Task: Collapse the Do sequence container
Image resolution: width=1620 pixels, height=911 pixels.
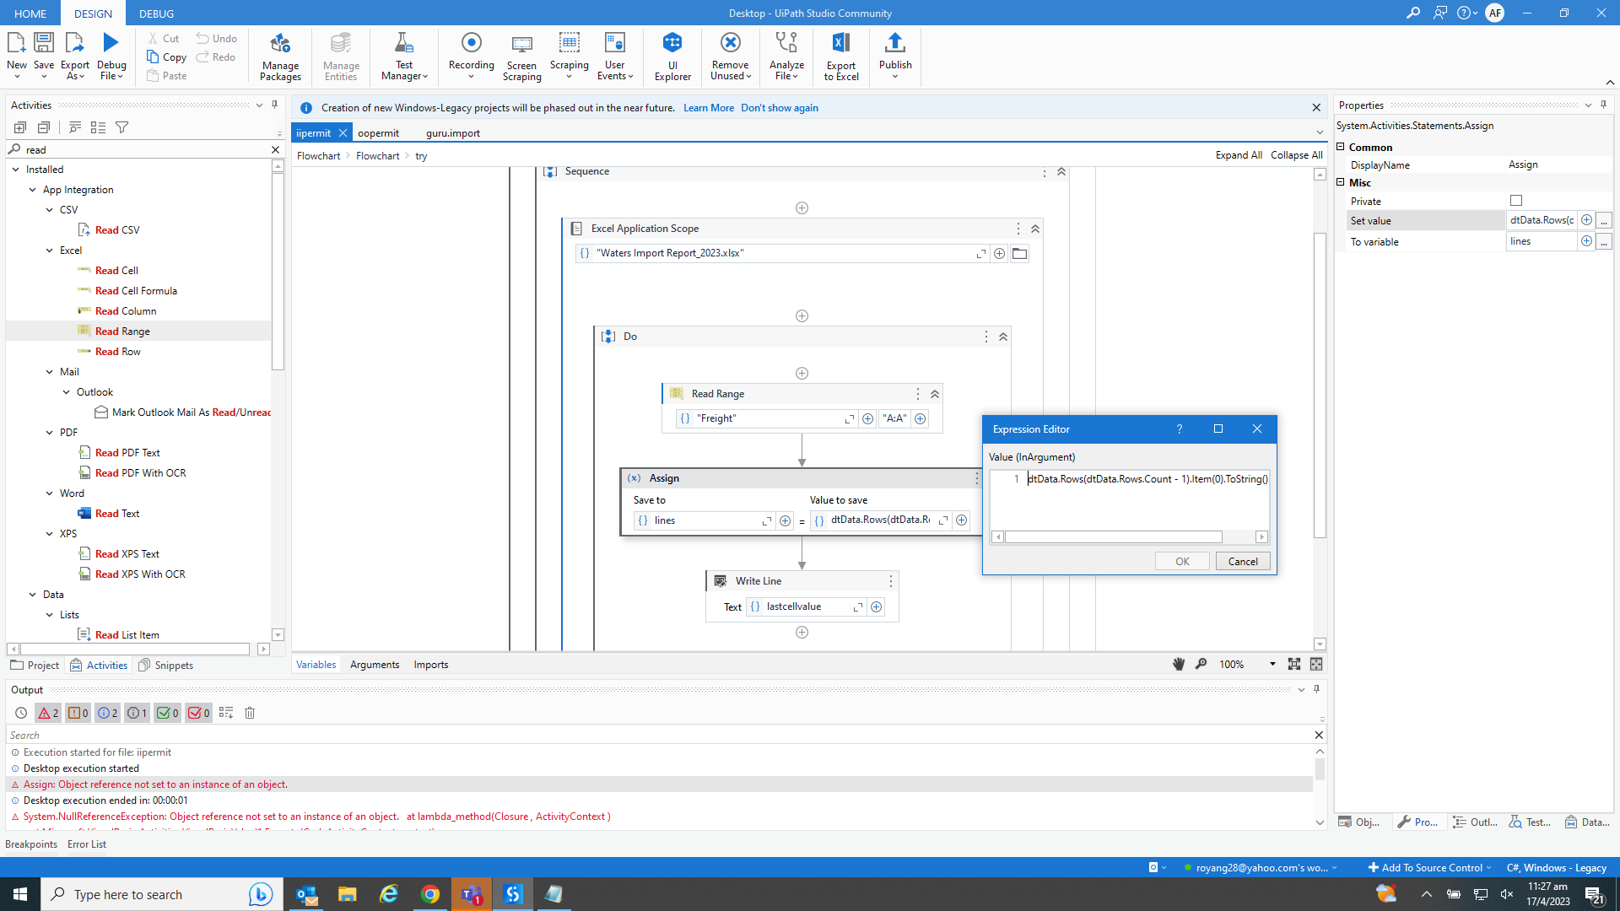Action: (1003, 337)
